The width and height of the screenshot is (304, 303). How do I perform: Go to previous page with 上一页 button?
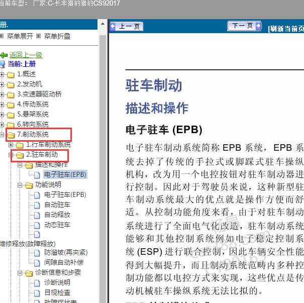click(x=127, y=26)
